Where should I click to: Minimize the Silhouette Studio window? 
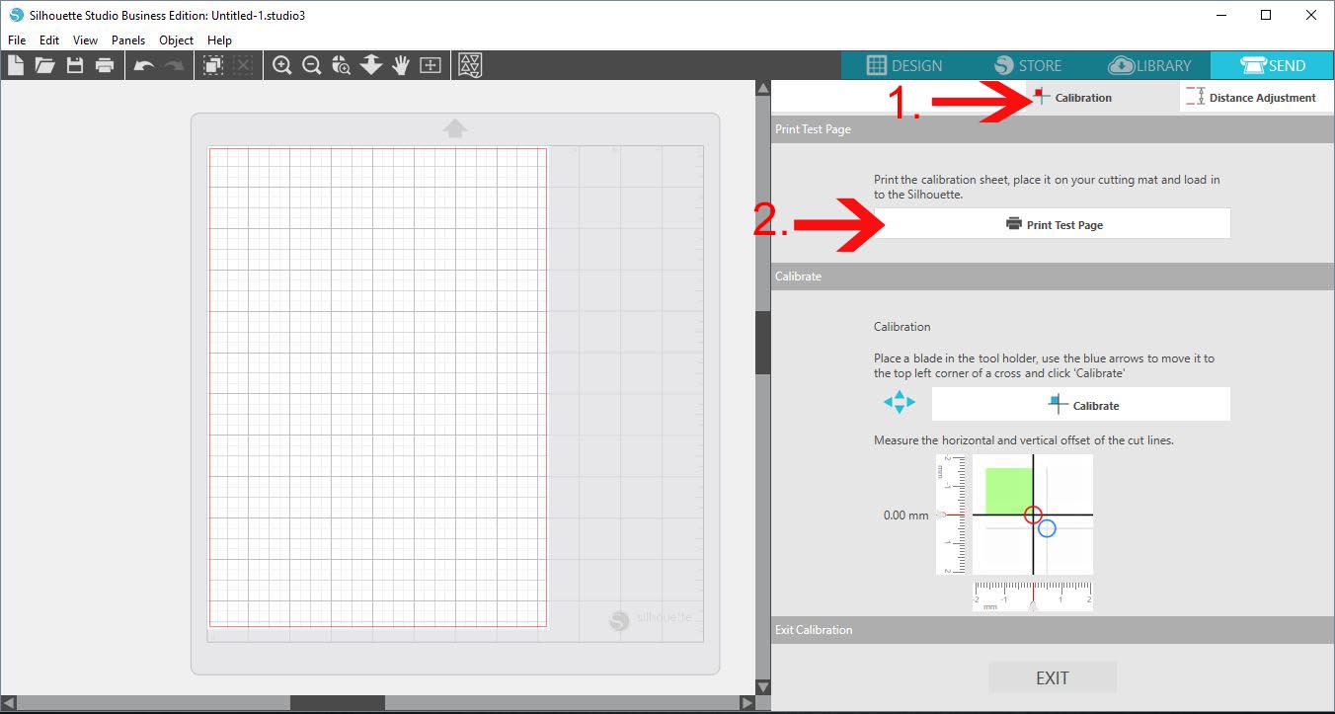point(1221,16)
